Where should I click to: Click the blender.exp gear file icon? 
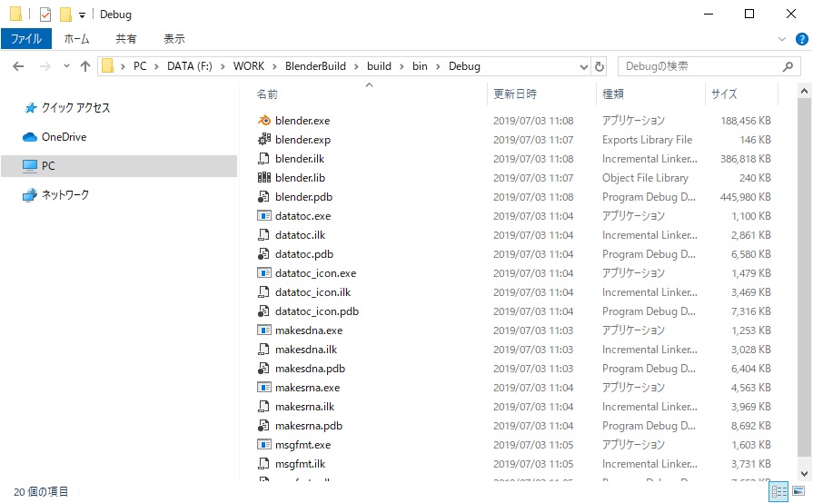pos(264,139)
